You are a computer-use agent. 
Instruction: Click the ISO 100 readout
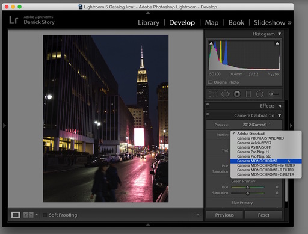(x=215, y=74)
